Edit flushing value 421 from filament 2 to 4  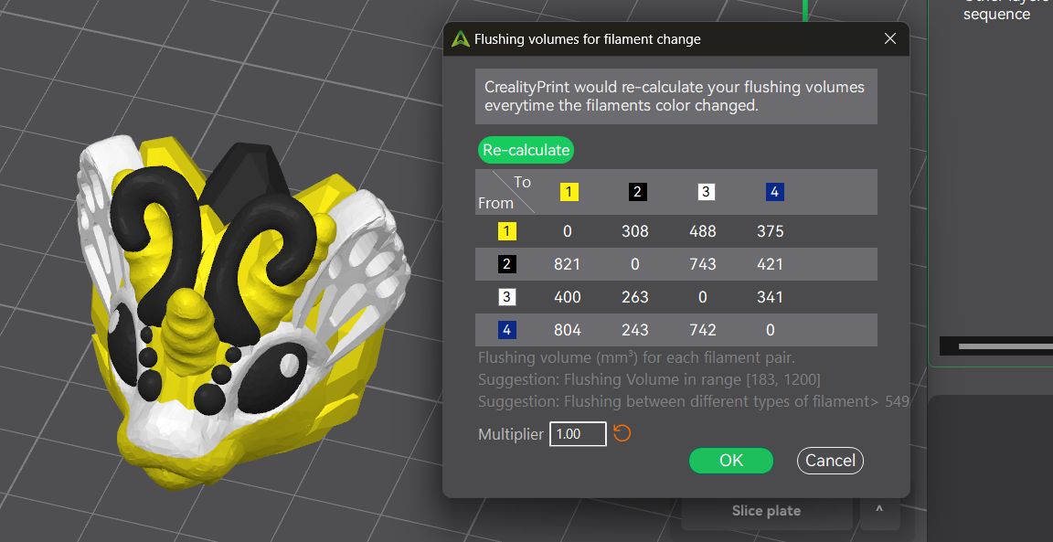click(x=770, y=264)
